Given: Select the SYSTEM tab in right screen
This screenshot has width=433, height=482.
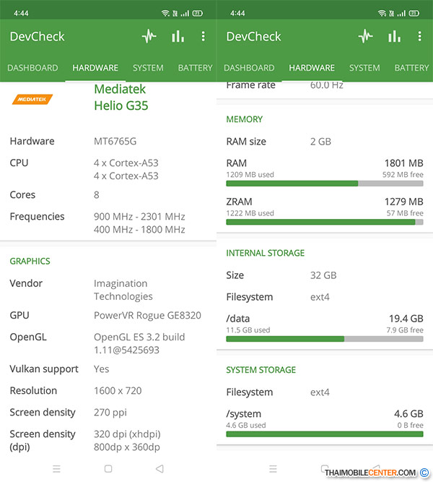Looking at the screenshot, I should (x=364, y=68).
